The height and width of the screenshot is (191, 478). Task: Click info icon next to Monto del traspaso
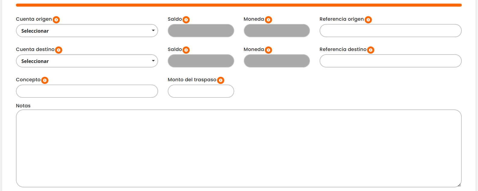(x=221, y=80)
